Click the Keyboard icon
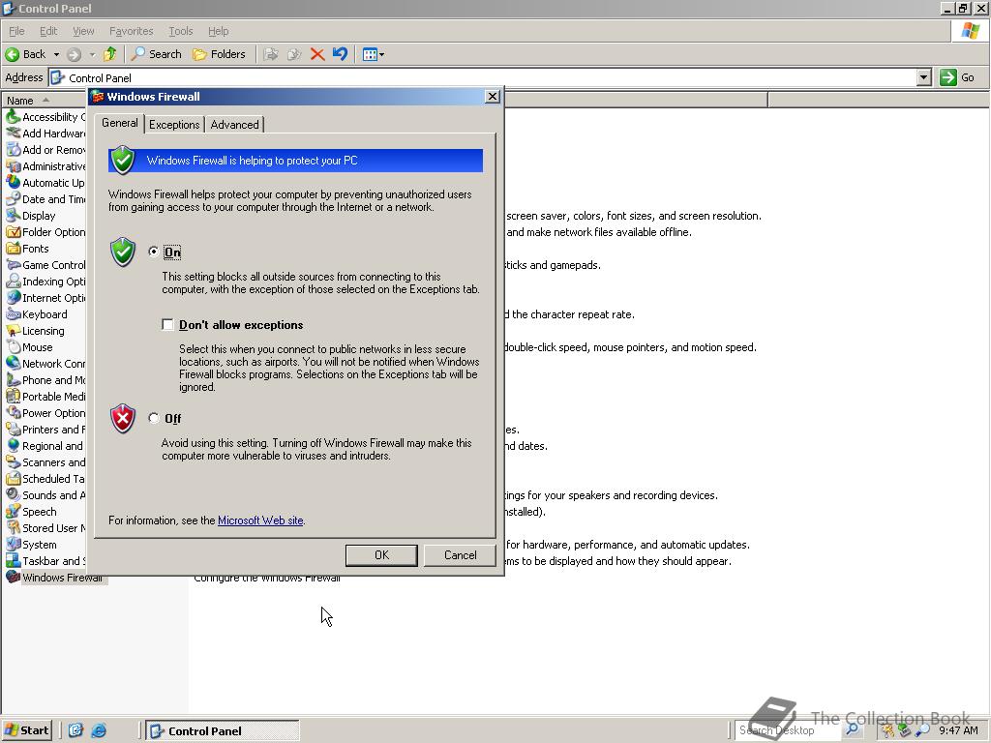Image resolution: width=991 pixels, height=743 pixels. coord(13,313)
